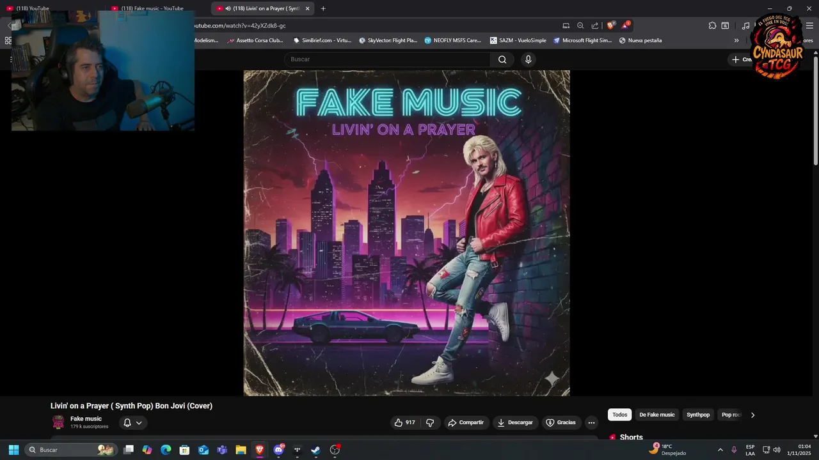819x460 pixels.
Task: Open Outlook from taskbar
Action: pos(203,450)
